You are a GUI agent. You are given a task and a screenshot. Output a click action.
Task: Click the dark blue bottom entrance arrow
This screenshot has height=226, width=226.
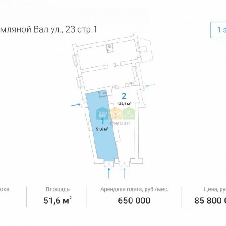pyautogui.click(x=109, y=173)
